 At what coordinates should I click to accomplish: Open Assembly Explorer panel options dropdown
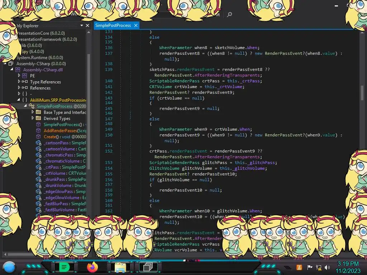coord(81,25)
